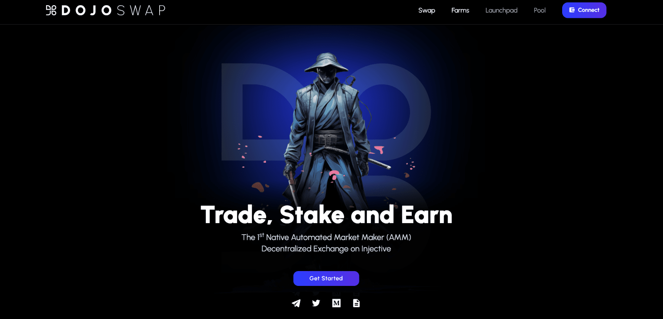Click the thin SWAP wordmark text

pyautogui.click(x=141, y=10)
